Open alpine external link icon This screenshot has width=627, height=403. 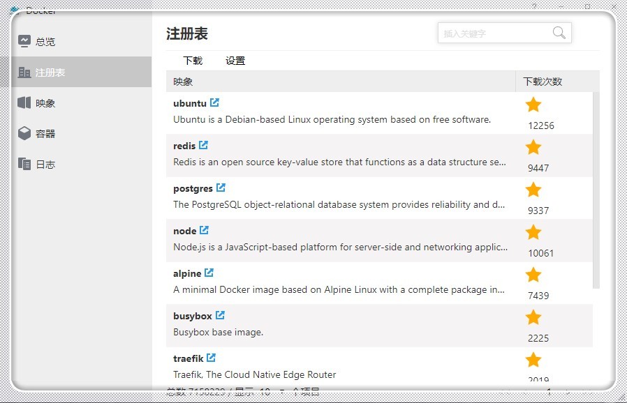209,273
